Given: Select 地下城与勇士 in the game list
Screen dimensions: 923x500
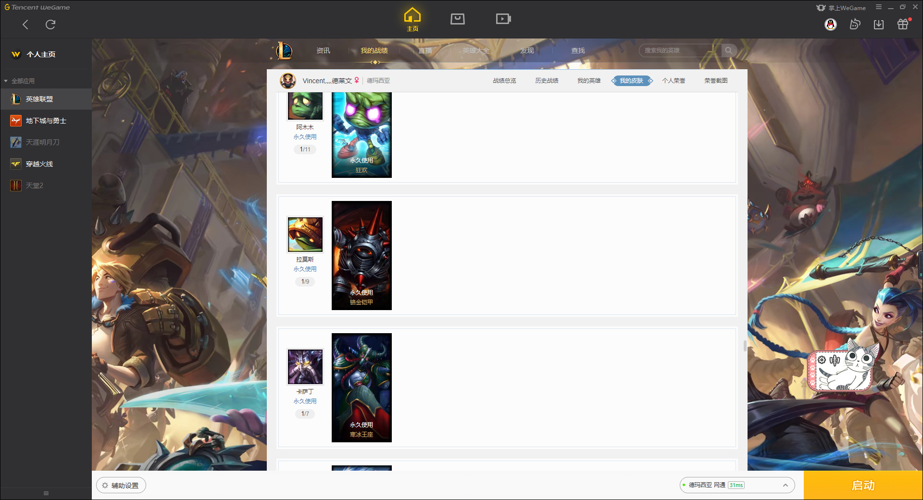Looking at the screenshot, I should [x=46, y=121].
